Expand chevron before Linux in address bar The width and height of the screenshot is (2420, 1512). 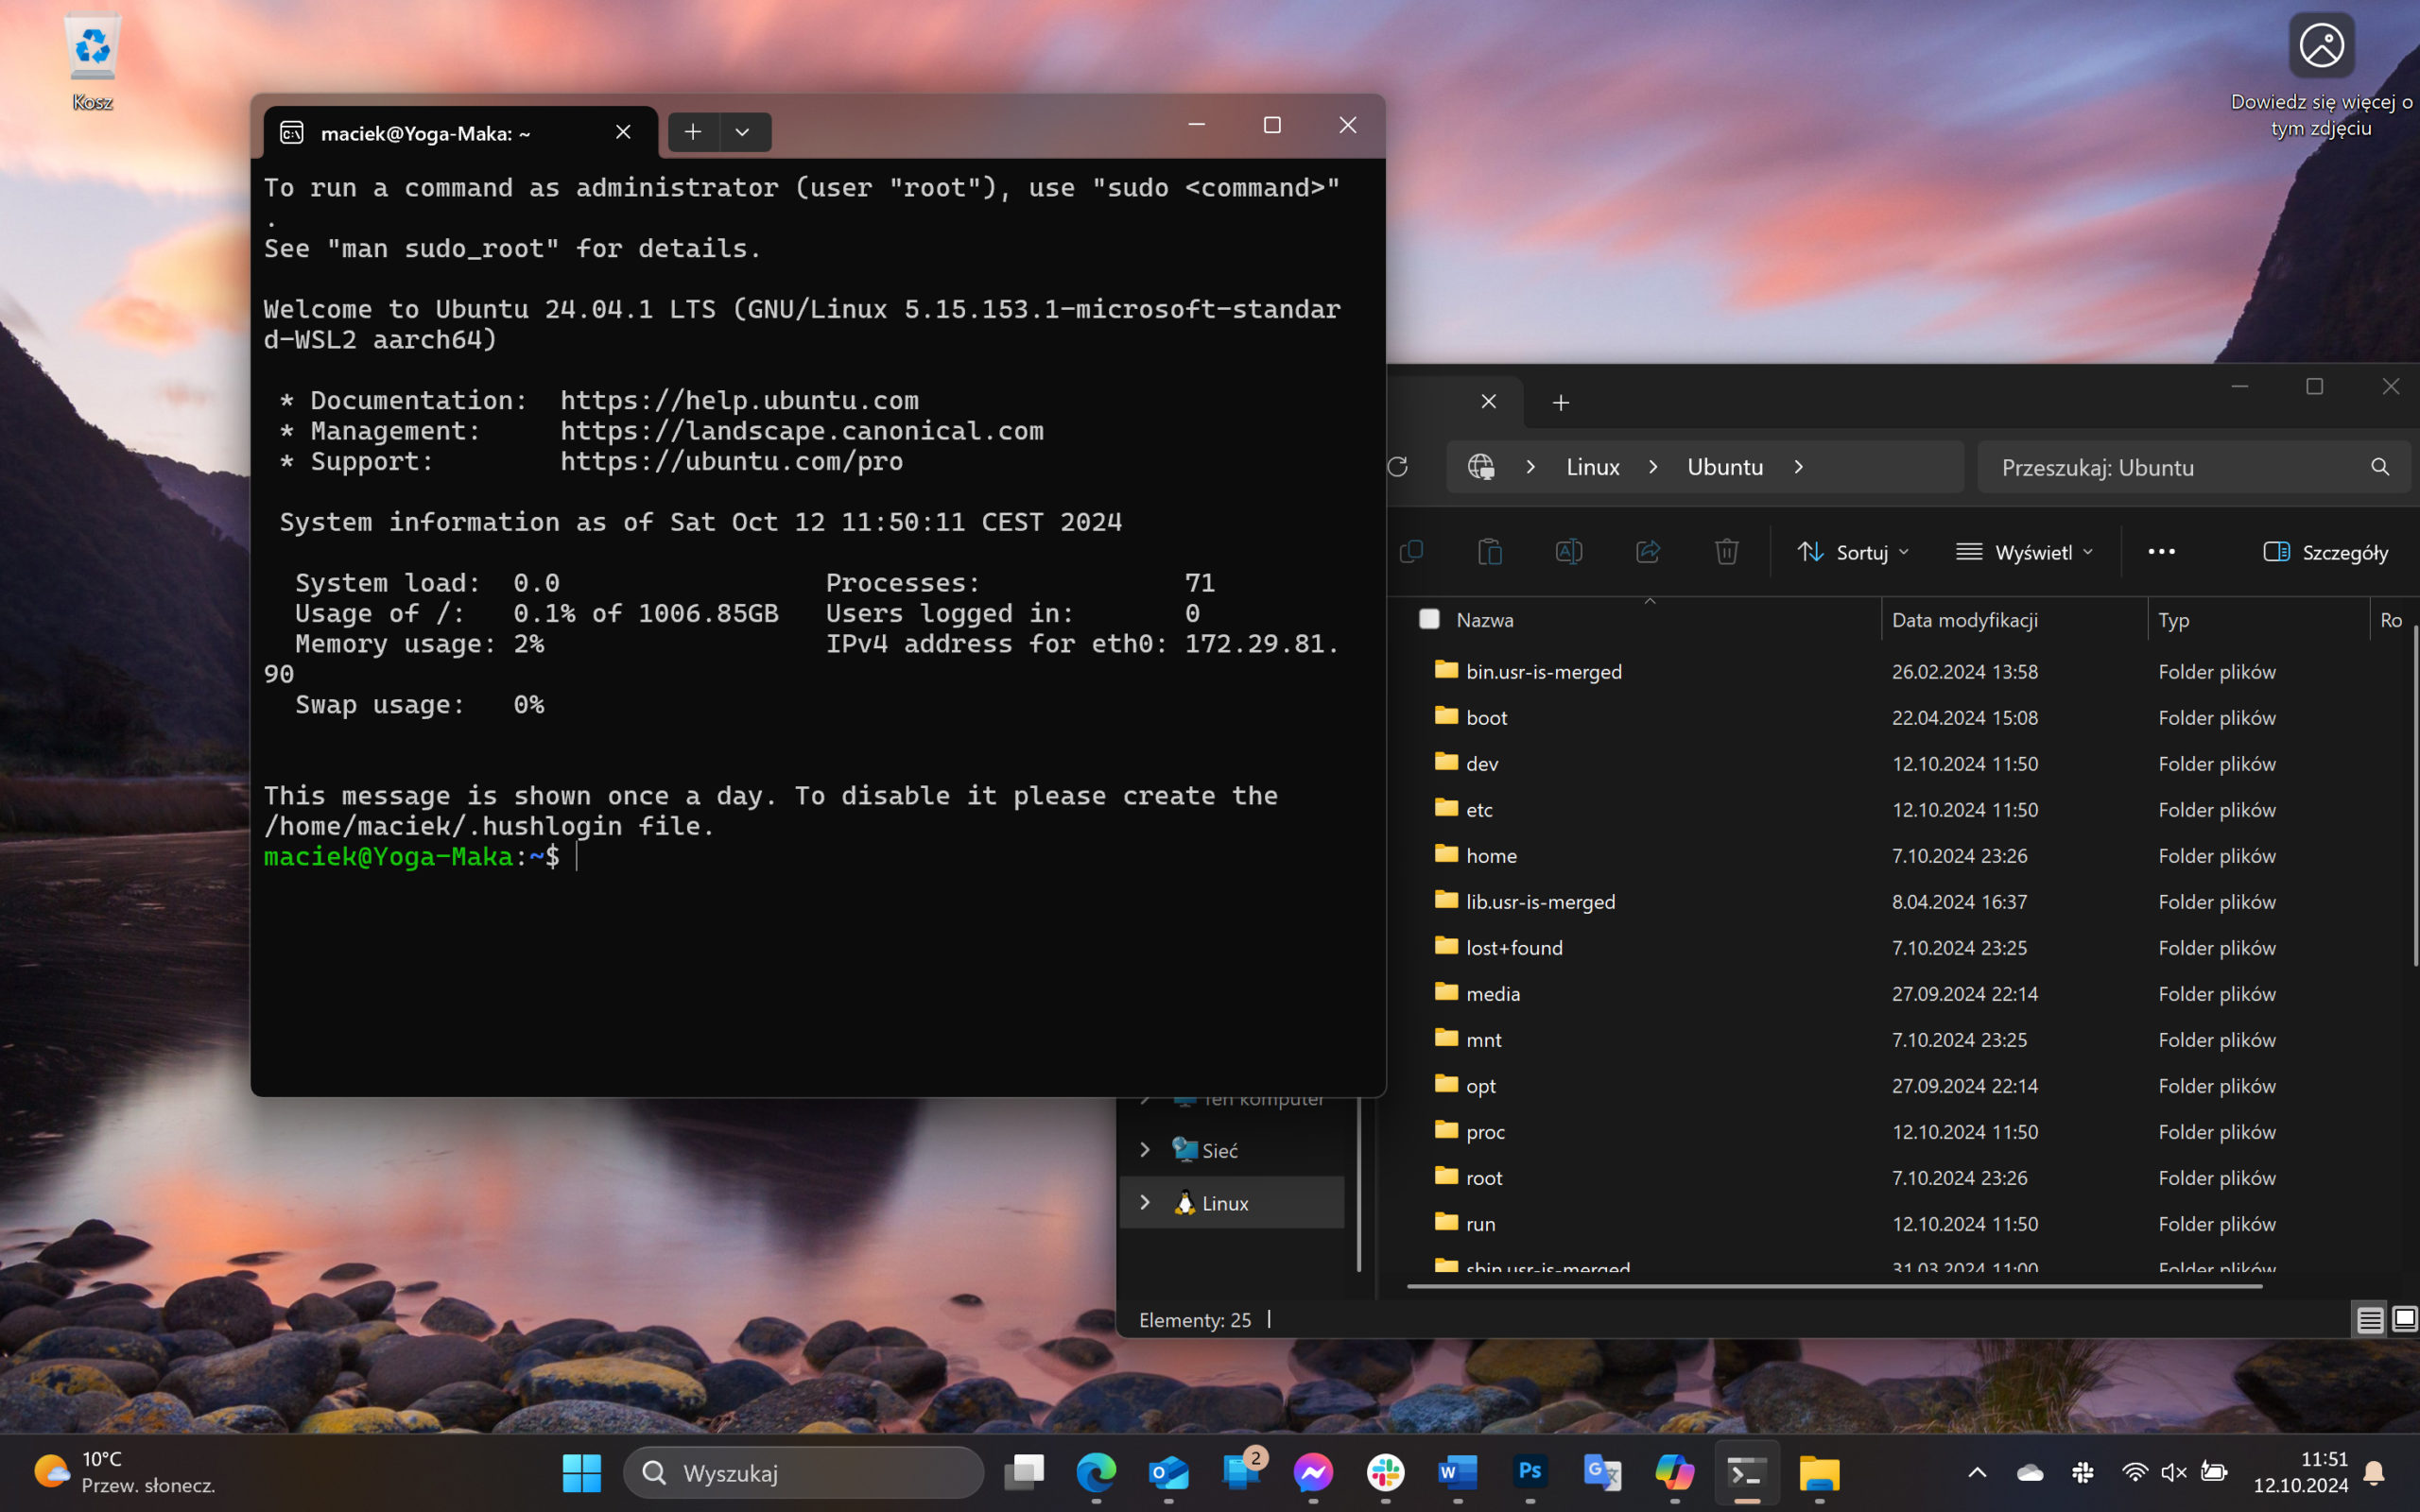[x=1530, y=467]
